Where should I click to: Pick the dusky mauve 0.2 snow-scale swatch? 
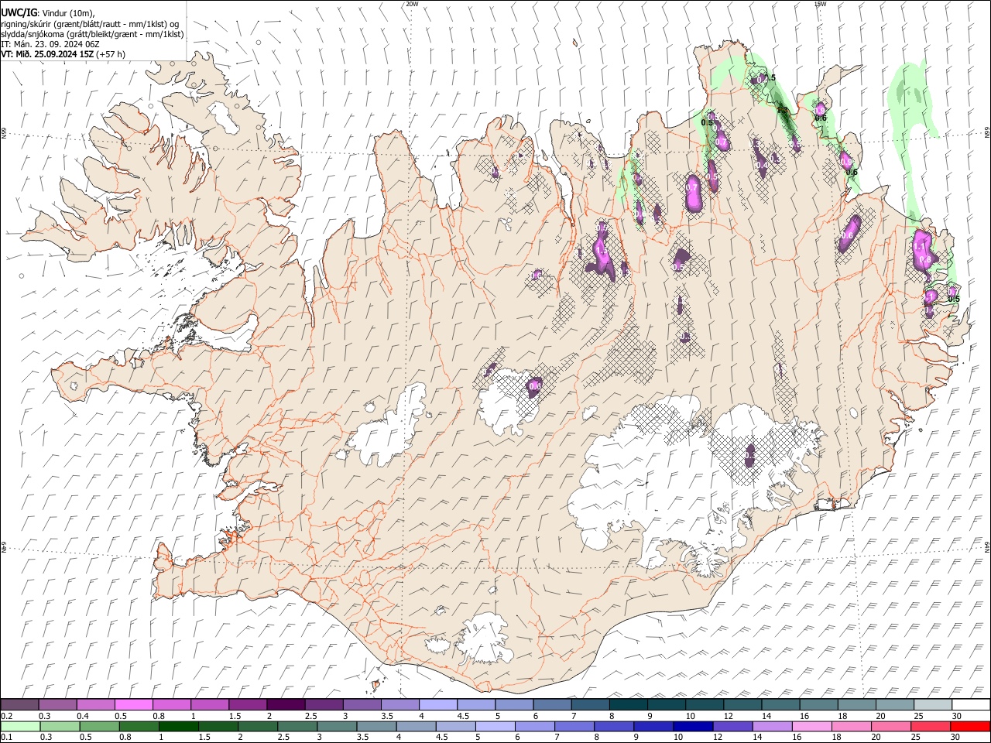pos(20,705)
